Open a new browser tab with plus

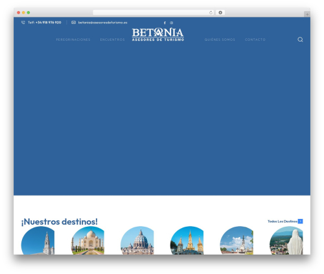307,14
